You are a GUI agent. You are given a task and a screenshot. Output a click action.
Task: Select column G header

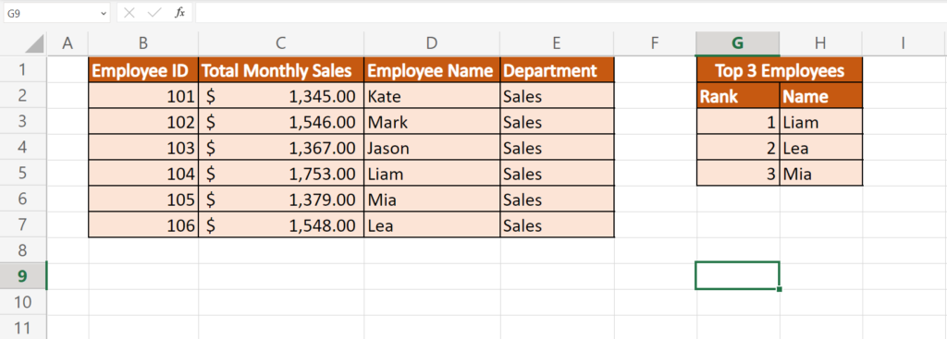pos(737,43)
